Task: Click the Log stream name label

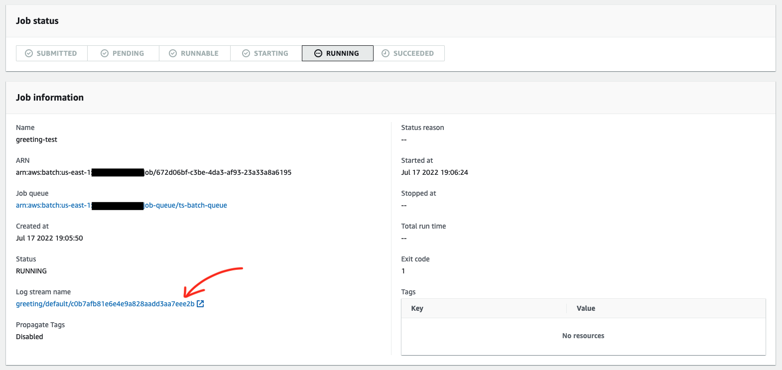Action: tap(43, 292)
